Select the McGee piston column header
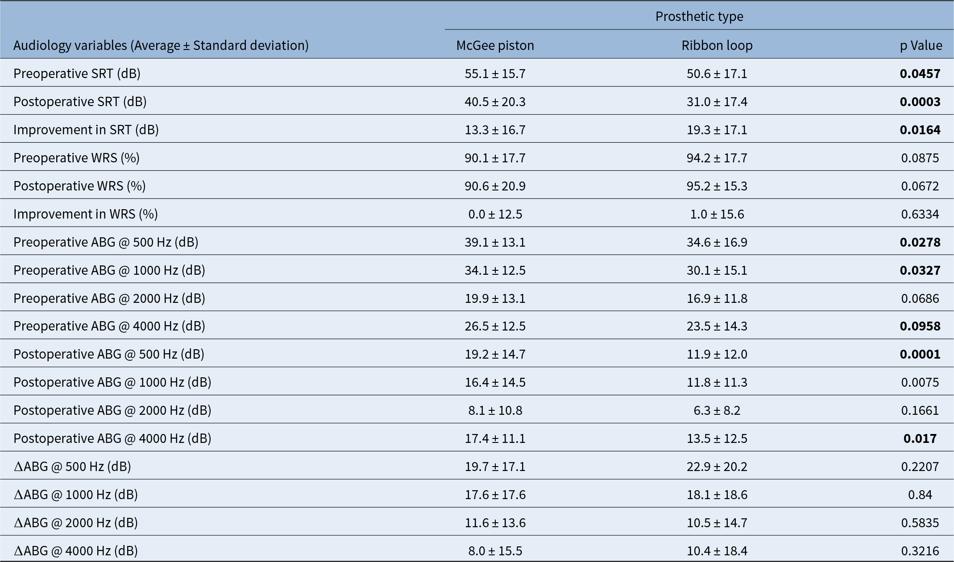This screenshot has width=954, height=562. (x=495, y=45)
